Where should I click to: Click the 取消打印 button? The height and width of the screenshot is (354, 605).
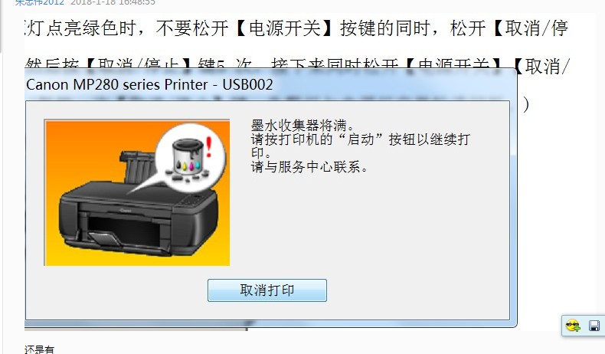coord(267,290)
